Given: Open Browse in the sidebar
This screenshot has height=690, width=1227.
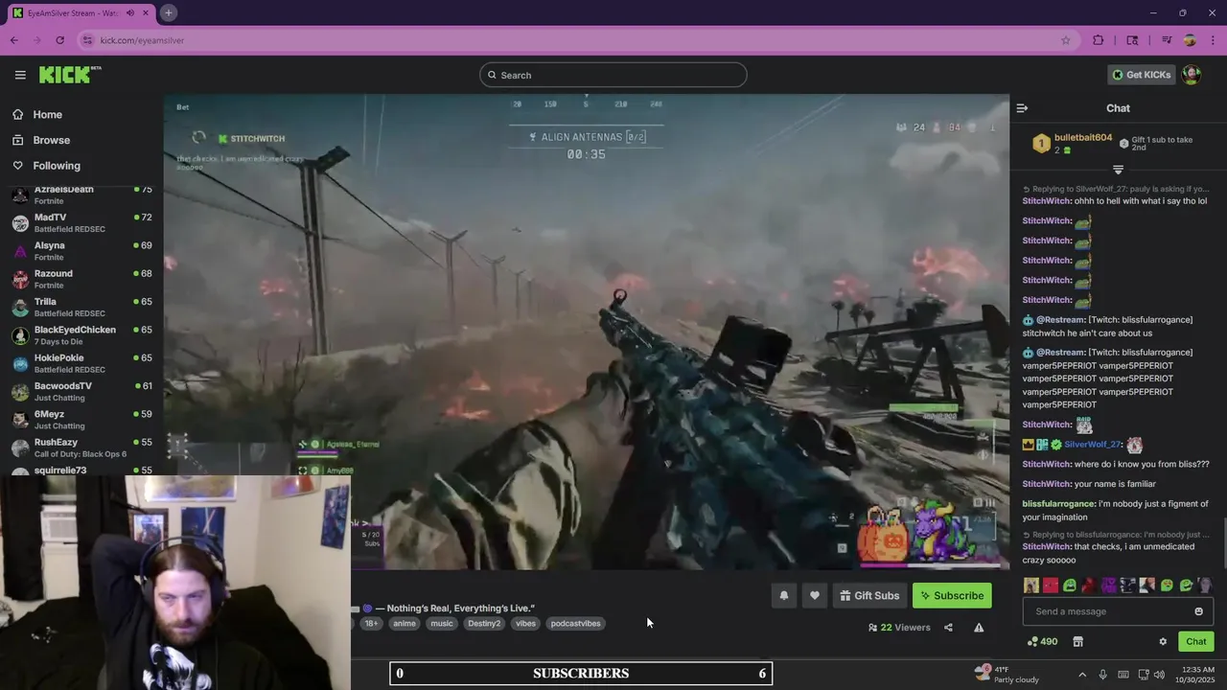Looking at the screenshot, I should tap(51, 140).
